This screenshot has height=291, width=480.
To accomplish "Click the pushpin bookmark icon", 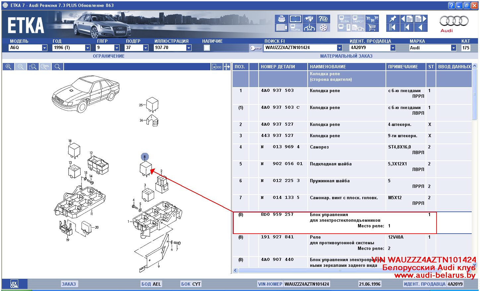I will pos(393,19).
